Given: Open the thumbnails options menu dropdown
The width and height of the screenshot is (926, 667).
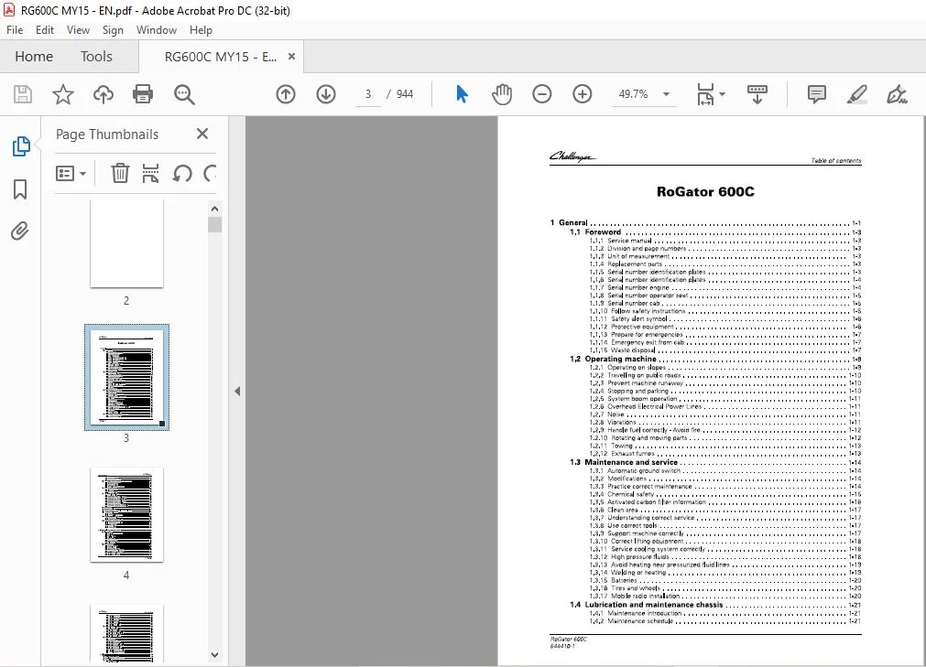Looking at the screenshot, I should point(71,174).
